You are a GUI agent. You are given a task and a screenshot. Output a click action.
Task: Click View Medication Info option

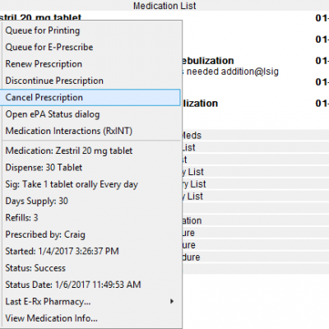click(x=90, y=318)
